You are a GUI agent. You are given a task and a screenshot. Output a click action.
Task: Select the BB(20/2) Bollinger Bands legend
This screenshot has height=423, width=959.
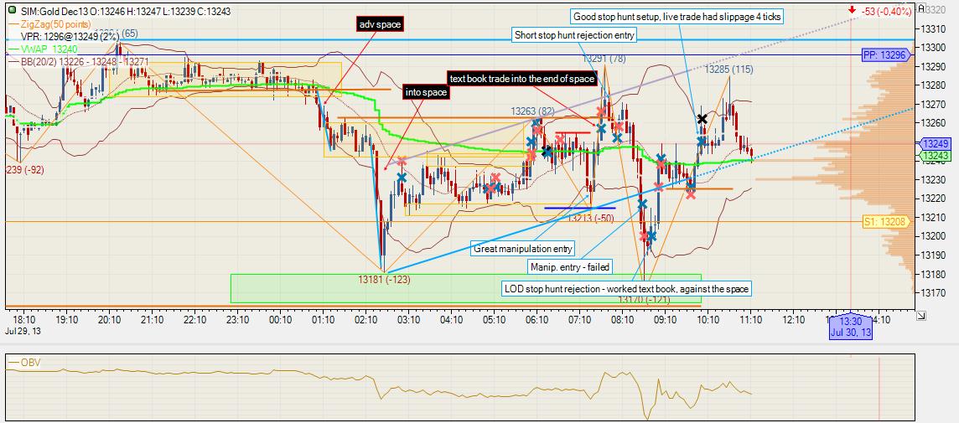(78, 60)
